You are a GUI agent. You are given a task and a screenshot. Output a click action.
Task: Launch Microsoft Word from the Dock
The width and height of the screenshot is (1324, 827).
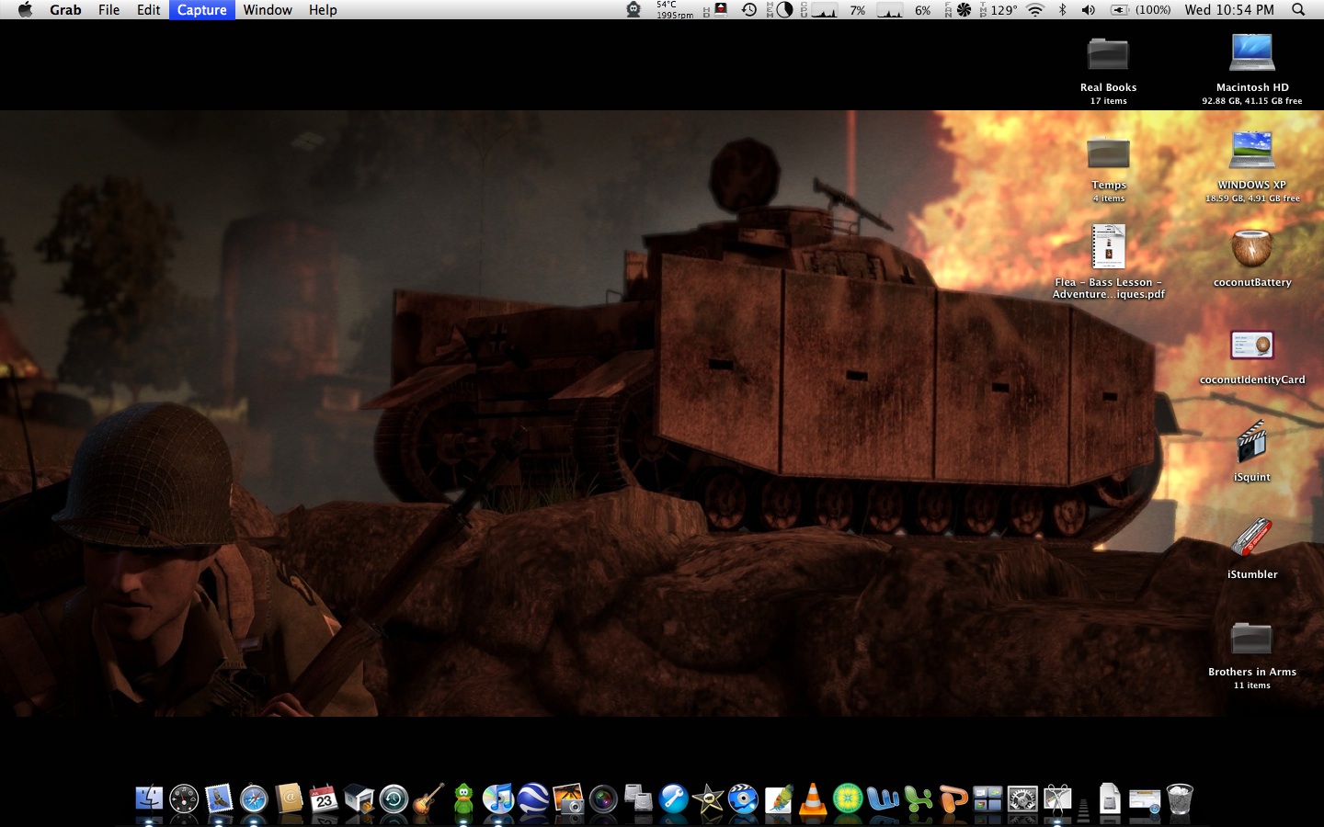[x=883, y=799]
